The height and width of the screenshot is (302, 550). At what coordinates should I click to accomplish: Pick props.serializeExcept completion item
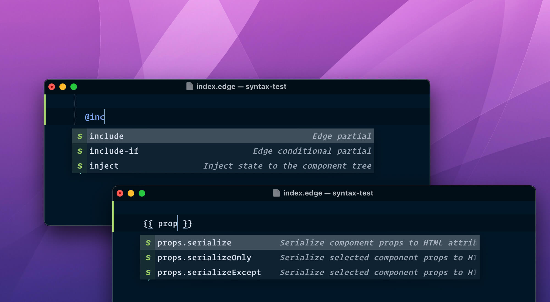click(209, 272)
